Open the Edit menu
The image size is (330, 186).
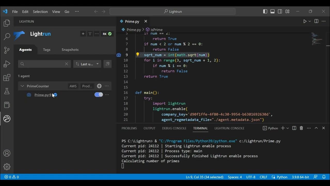click(x=25, y=12)
